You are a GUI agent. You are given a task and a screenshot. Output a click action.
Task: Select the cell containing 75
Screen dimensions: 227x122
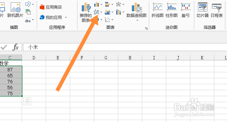pyautogui.click(x=11, y=93)
